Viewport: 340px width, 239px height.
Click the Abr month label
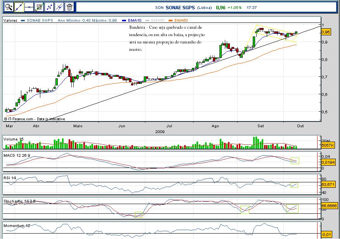[x=36, y=126]
